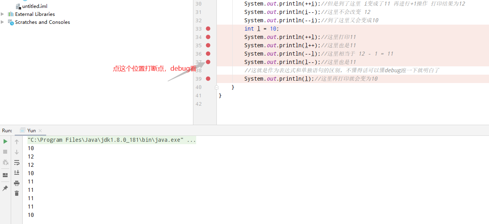Image resolution: width=489 pixels, height=224 pixels.
Task: Print console output with printer icon
Action: pos(17,183)
